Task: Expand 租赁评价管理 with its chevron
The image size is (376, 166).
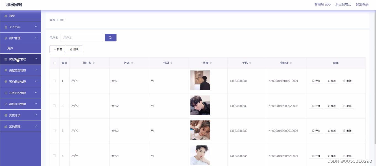Action: pyautogui.click(x=36, y=104)
